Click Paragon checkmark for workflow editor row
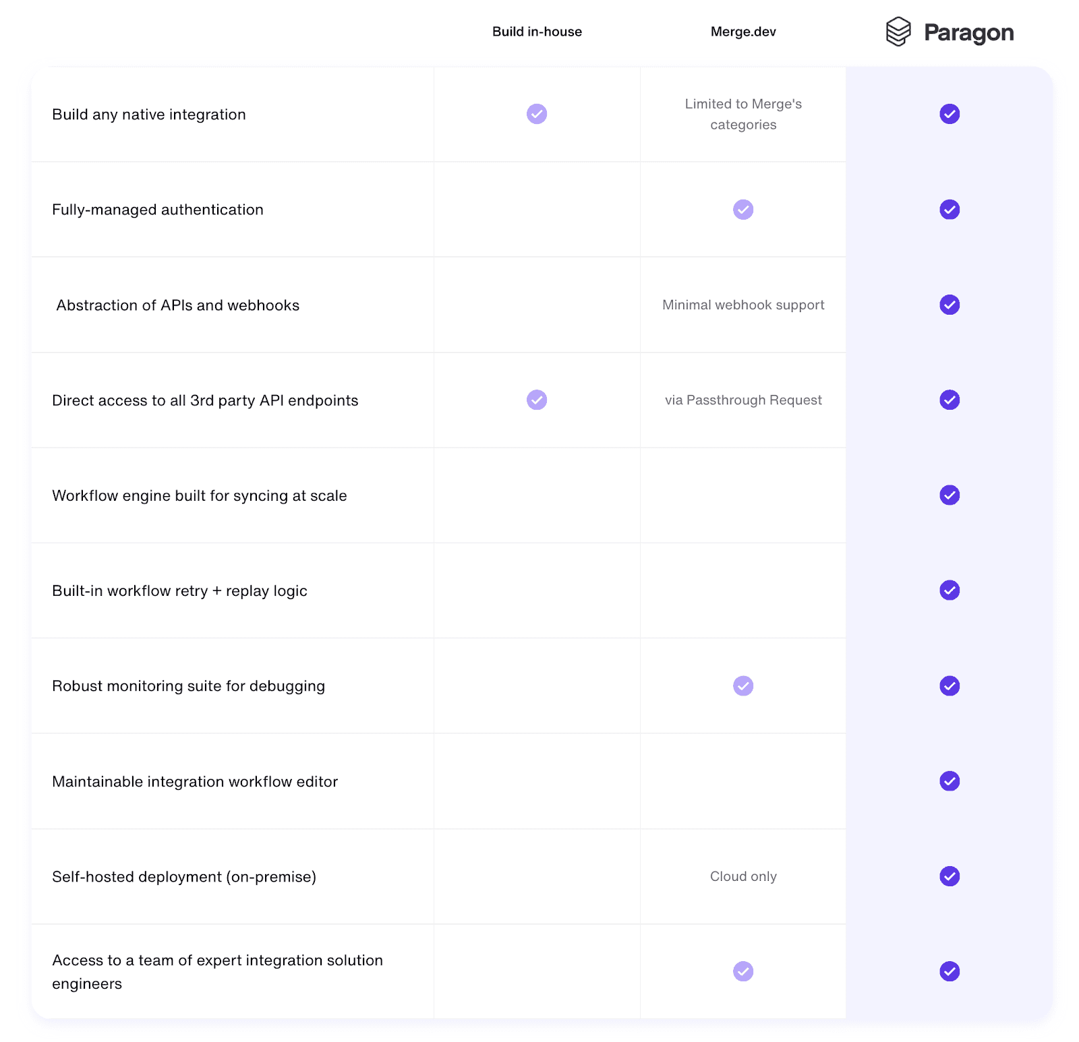 pos(950,781)
